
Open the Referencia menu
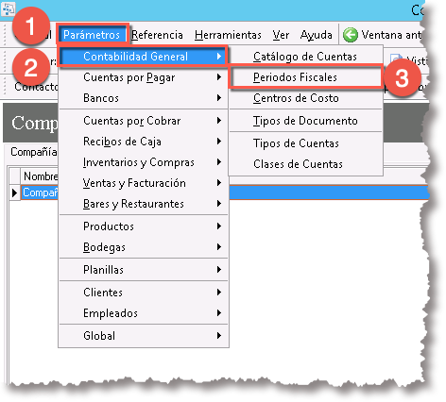[157, 35]
